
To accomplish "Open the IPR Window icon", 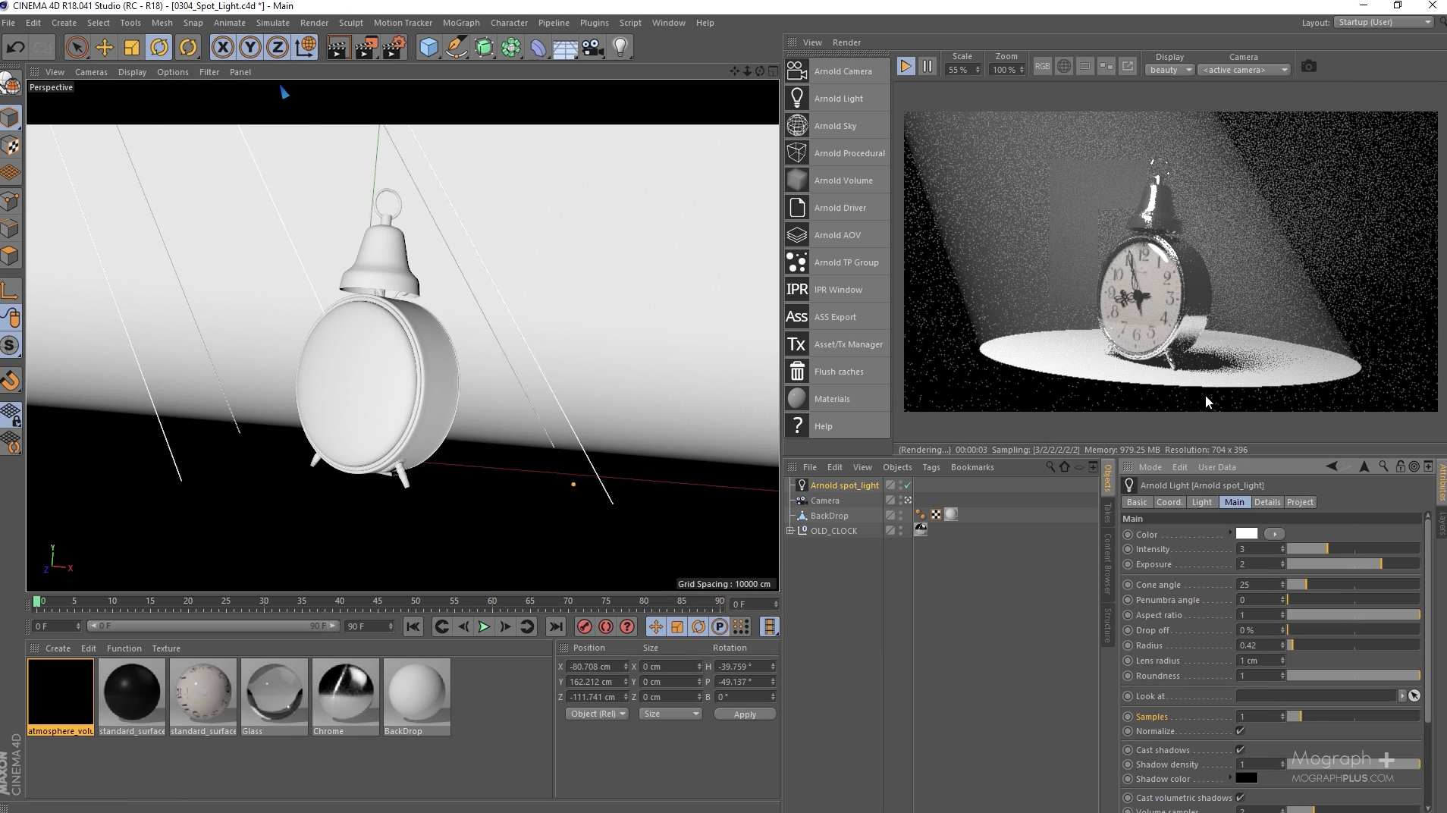I will pos(797,290).
